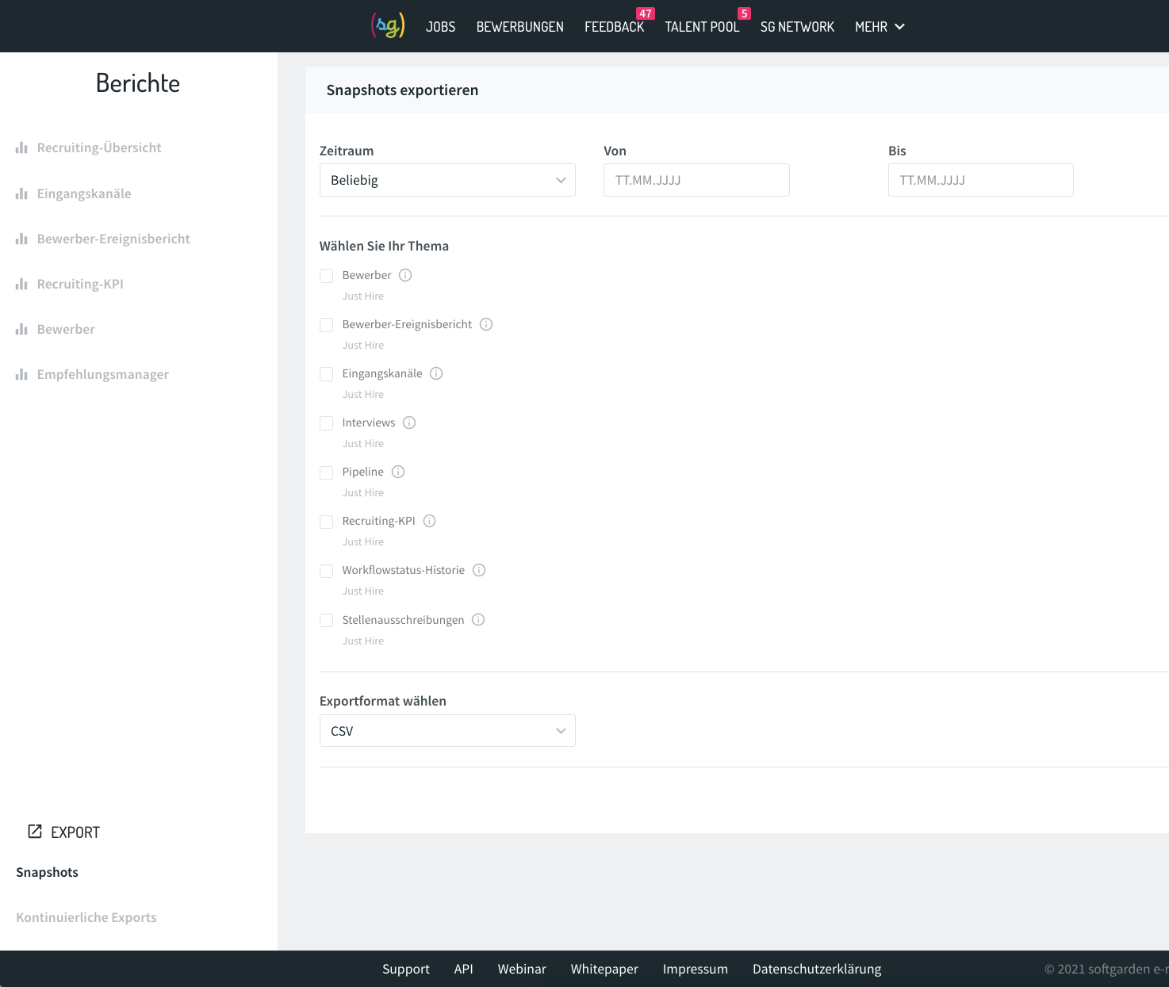Show info icon for Interviews
This screenshot has width=1169, height=987.
[x=409, y=423]
